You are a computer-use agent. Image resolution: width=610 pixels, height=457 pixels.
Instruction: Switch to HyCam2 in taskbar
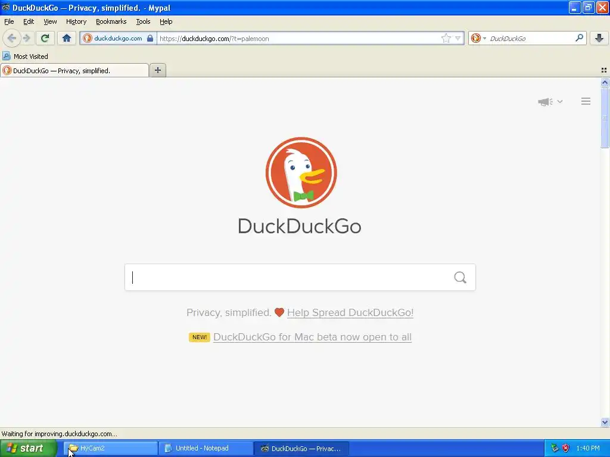[111, 449]
